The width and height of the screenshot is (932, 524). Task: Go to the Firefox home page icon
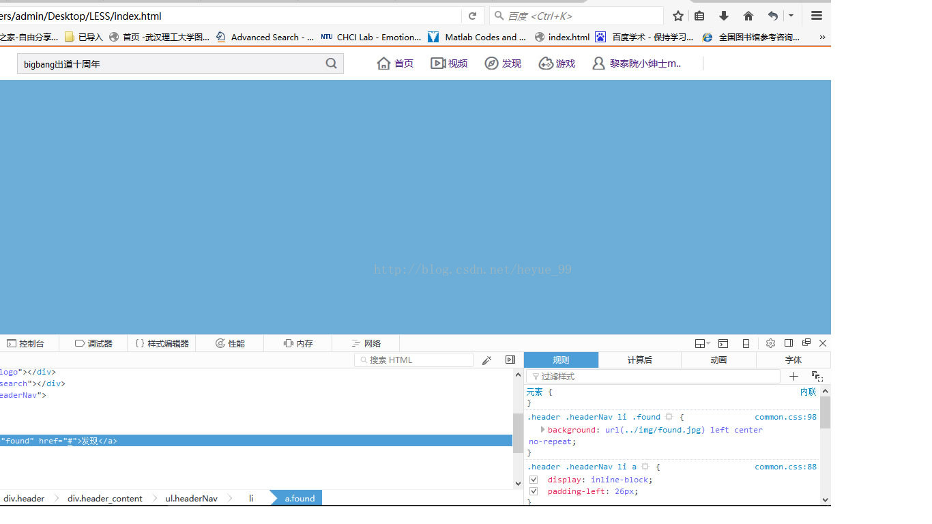[748, 16]
